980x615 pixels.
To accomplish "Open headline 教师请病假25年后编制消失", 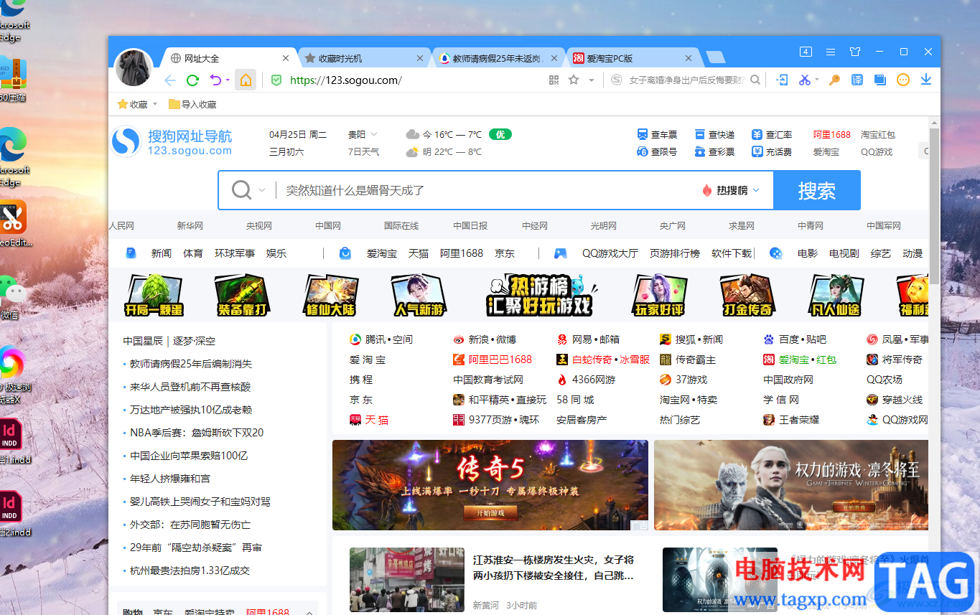I will pyautogui.click(x=191, y=364).
